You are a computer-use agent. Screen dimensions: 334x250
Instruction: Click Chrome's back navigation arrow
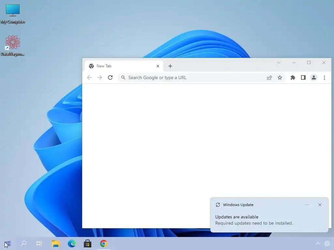(89, 77)
